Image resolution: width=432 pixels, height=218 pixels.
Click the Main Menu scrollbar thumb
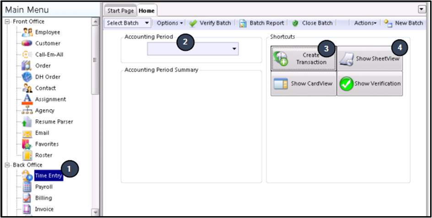[x=95, y=60]
